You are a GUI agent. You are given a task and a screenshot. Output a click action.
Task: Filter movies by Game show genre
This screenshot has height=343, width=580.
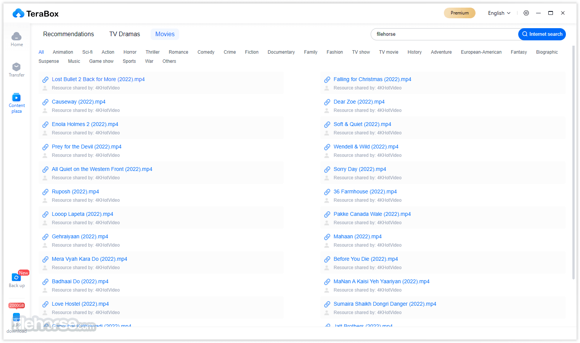pos(101,61)
